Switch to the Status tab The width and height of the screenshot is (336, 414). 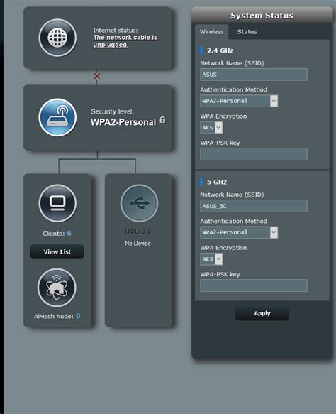[x=247, y=32]
